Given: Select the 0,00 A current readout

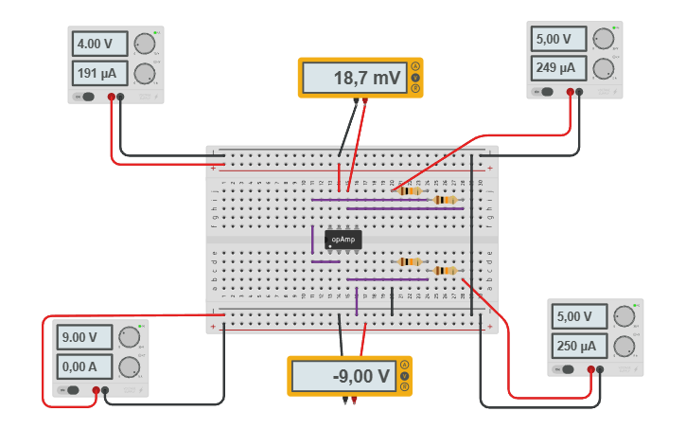Looking at the screenshot, I should tap(84, 366).
